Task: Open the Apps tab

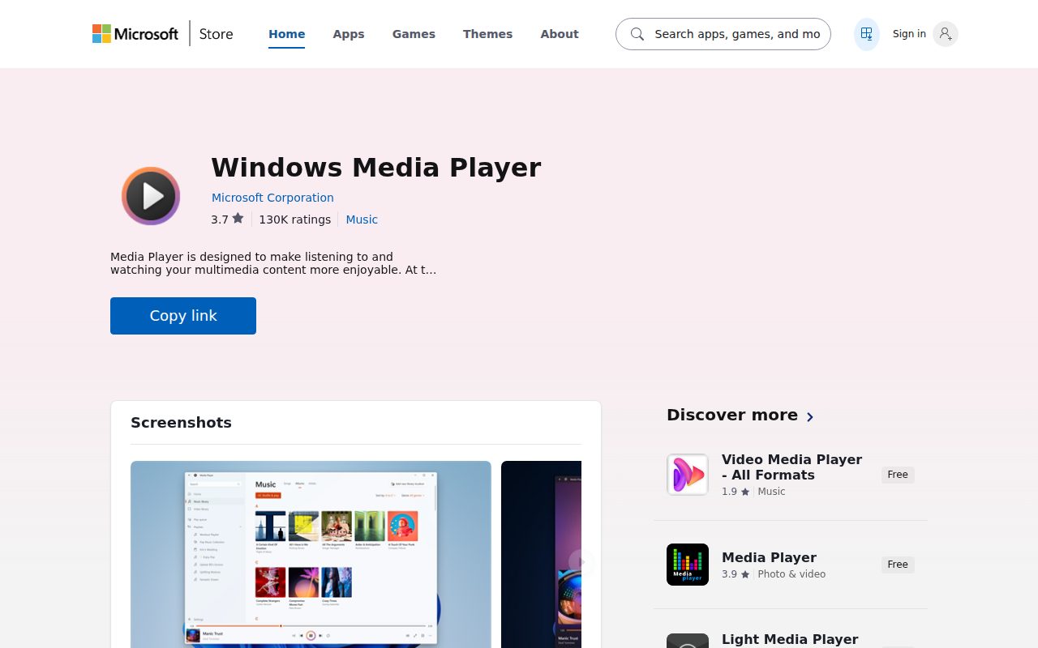Action: coord(349,34)
